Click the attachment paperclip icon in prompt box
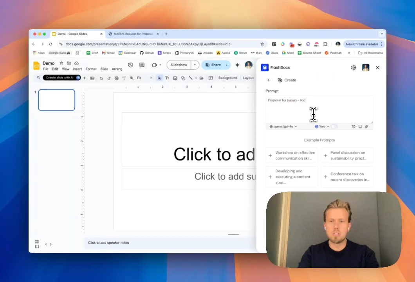Viewport: 415px width, 282px height. coord(366,127)
